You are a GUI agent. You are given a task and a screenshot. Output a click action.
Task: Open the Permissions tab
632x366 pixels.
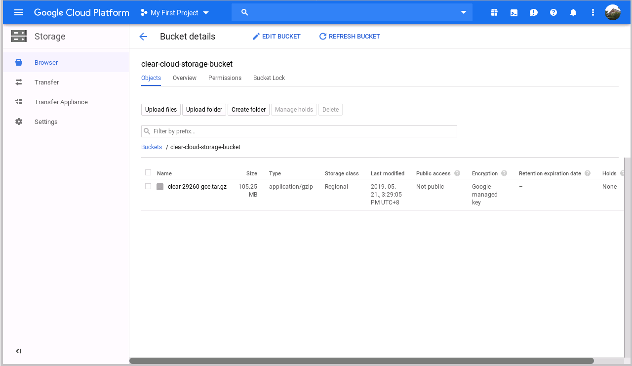coord(225,78)
